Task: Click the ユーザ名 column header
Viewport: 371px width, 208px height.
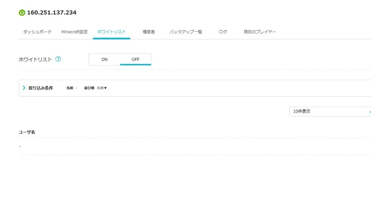Action: click(x=27, y=132)
